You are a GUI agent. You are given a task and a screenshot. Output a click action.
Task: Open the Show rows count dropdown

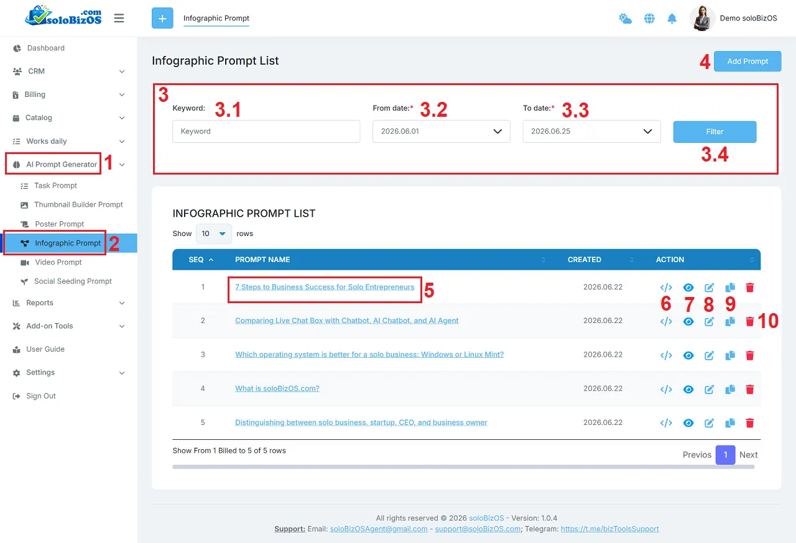pyautogui.click(x=214, y=234)
